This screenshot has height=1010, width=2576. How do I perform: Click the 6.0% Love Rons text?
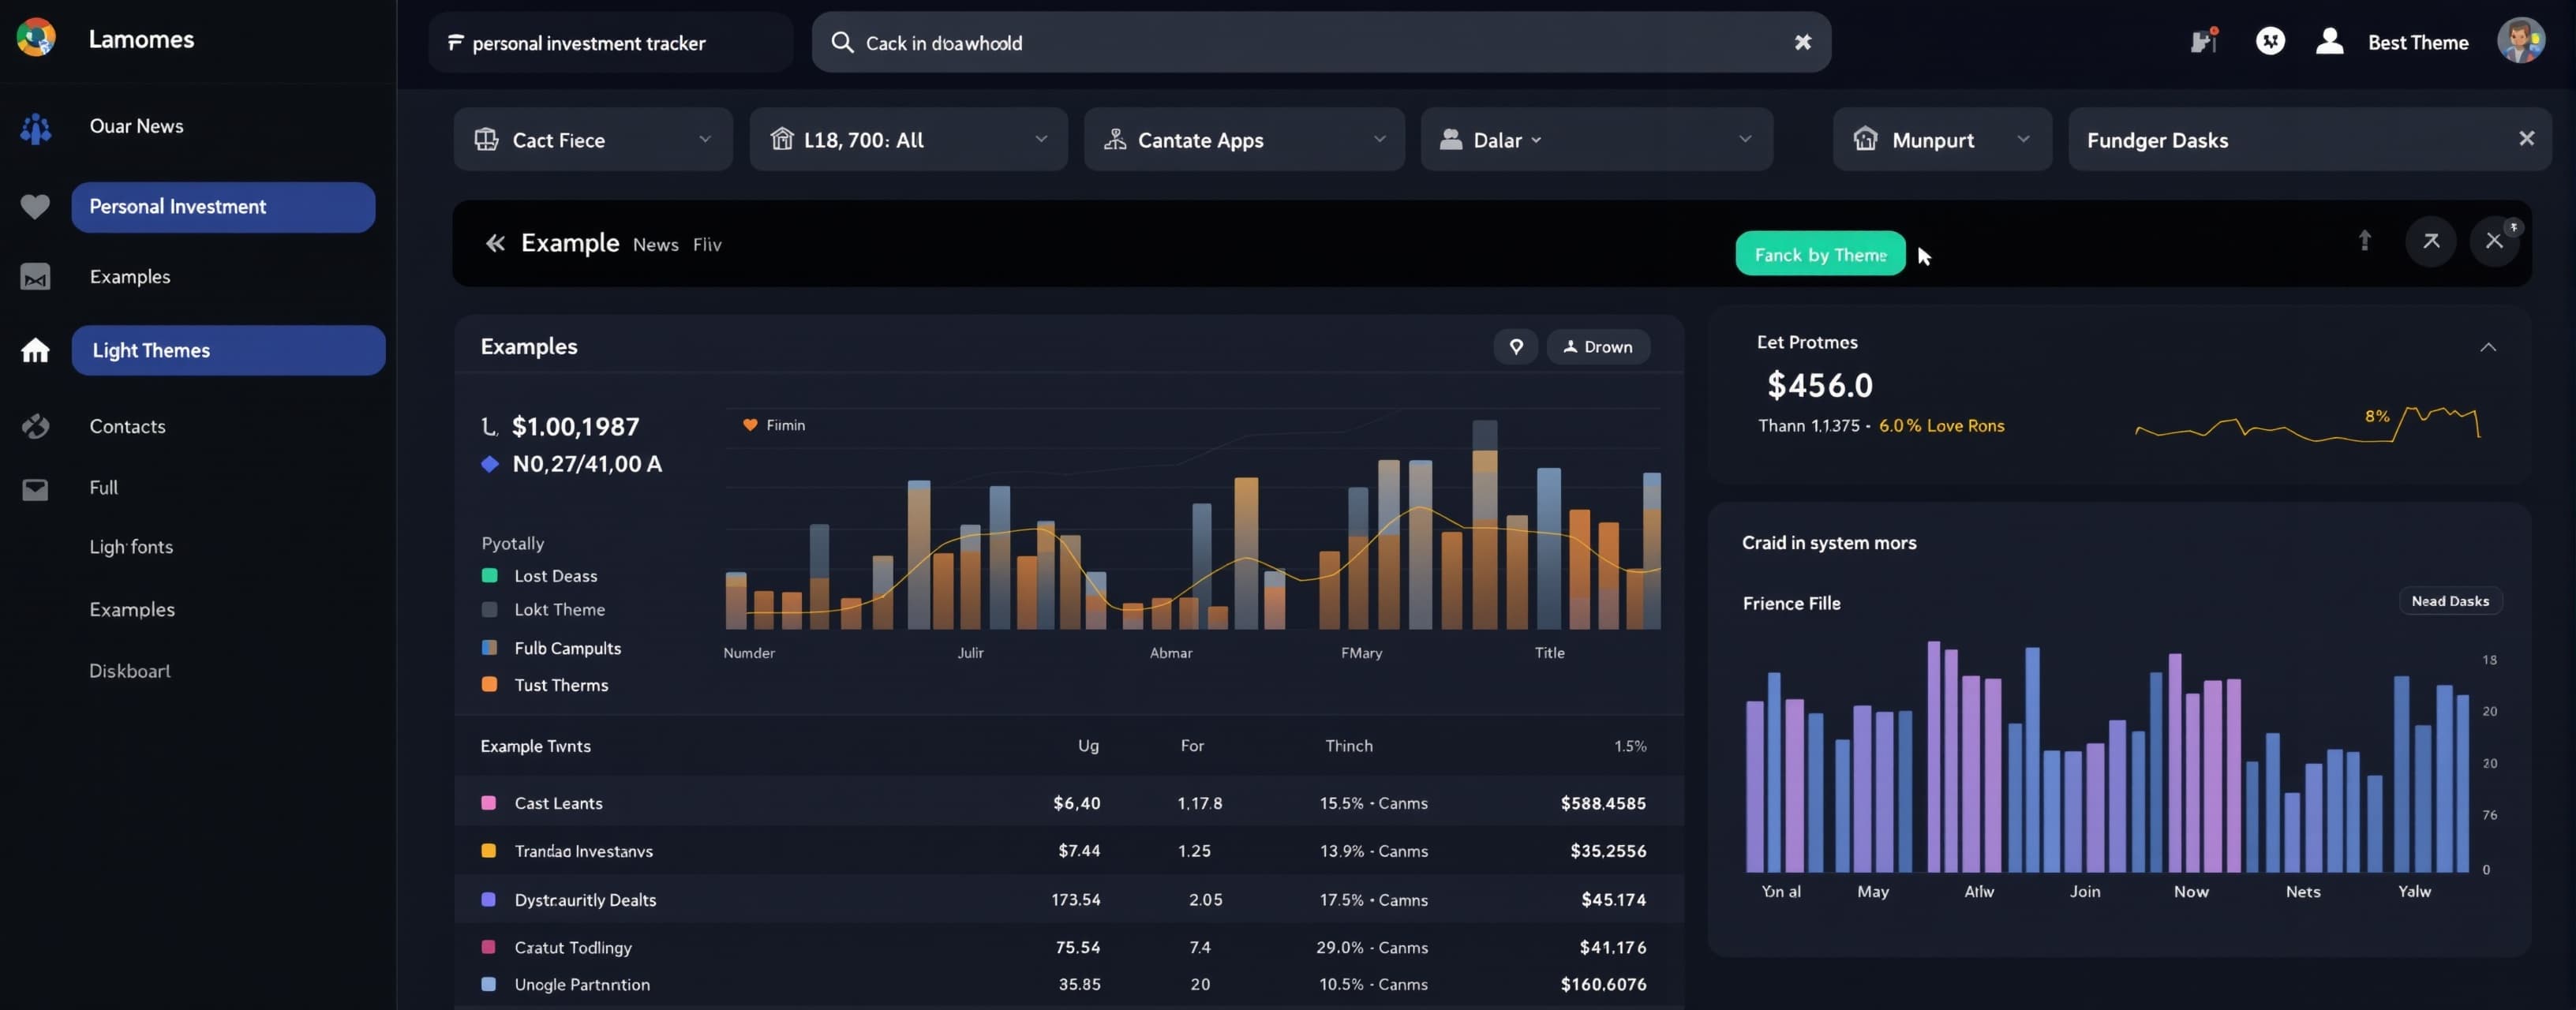coord(1941,426)
